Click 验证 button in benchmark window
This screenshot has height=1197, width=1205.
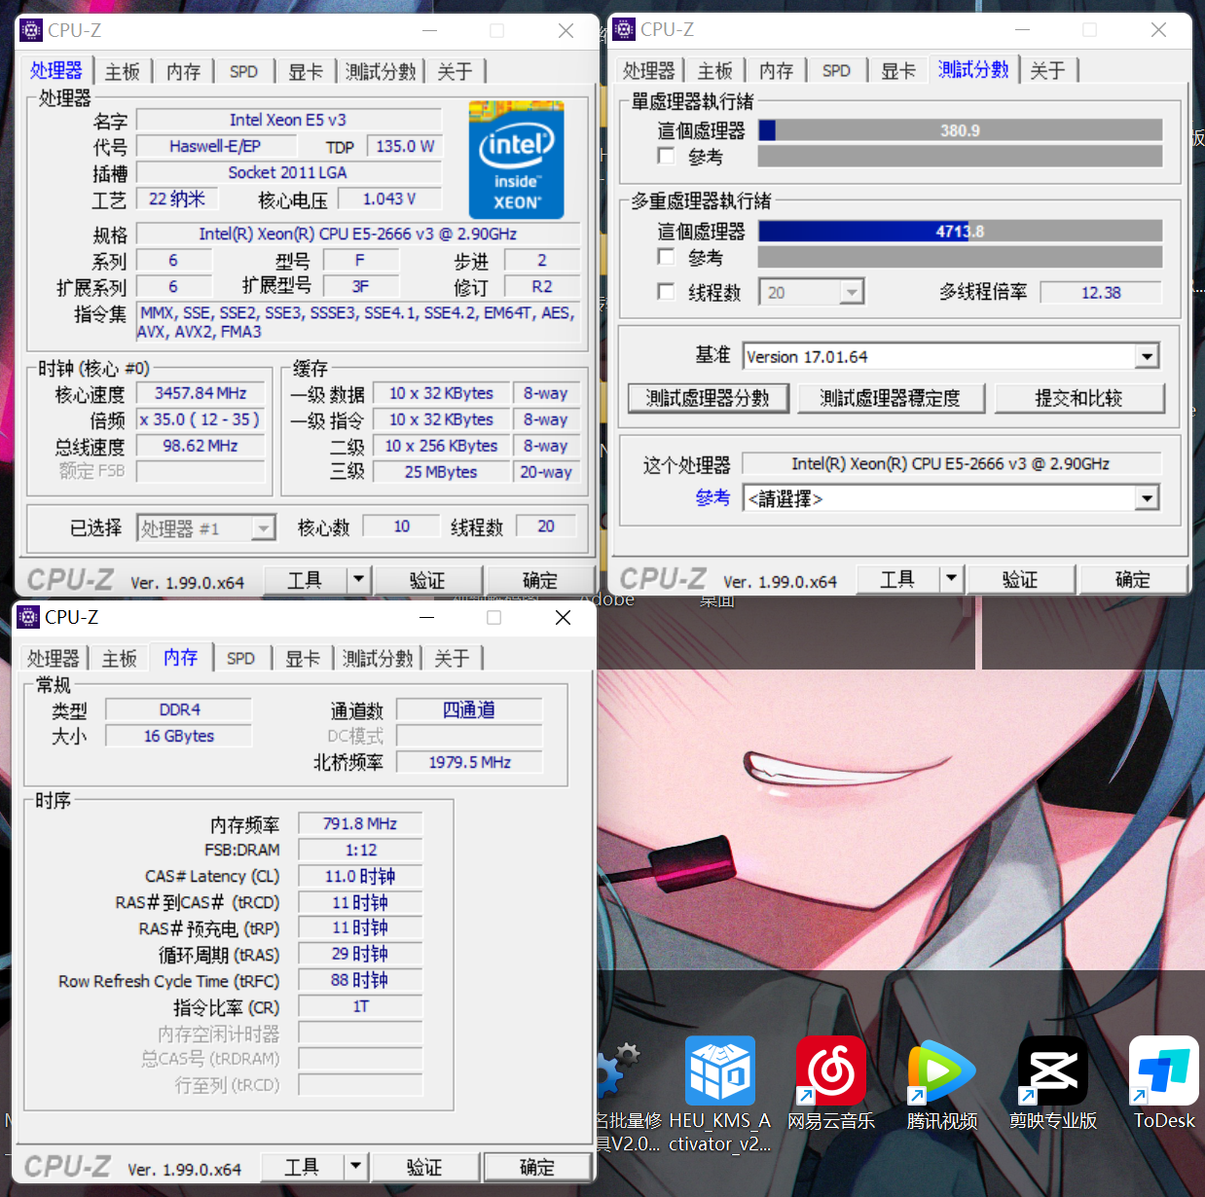(x=1020, y=579)
